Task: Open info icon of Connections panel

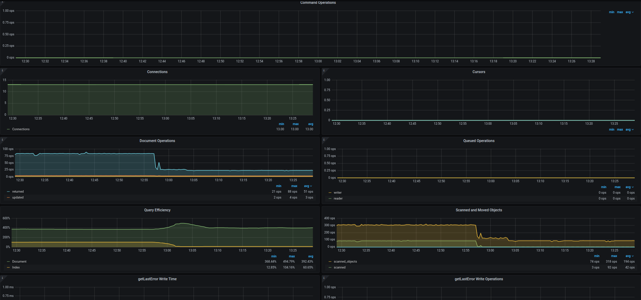Action: (2, 70)
